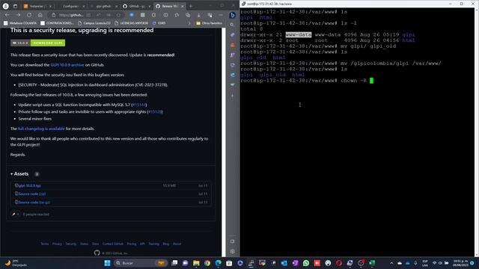
Task: Switch to the GitHub - glpi browser tab
Action: [x=137, y=6]
